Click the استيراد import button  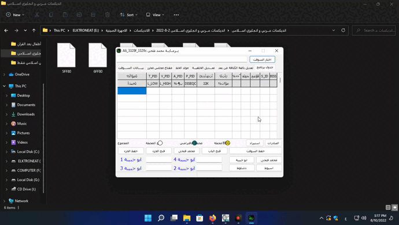254,143
